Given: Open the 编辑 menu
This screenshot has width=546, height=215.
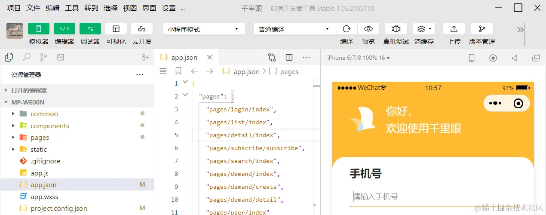Looking at the screenshot, I should 52,8.
